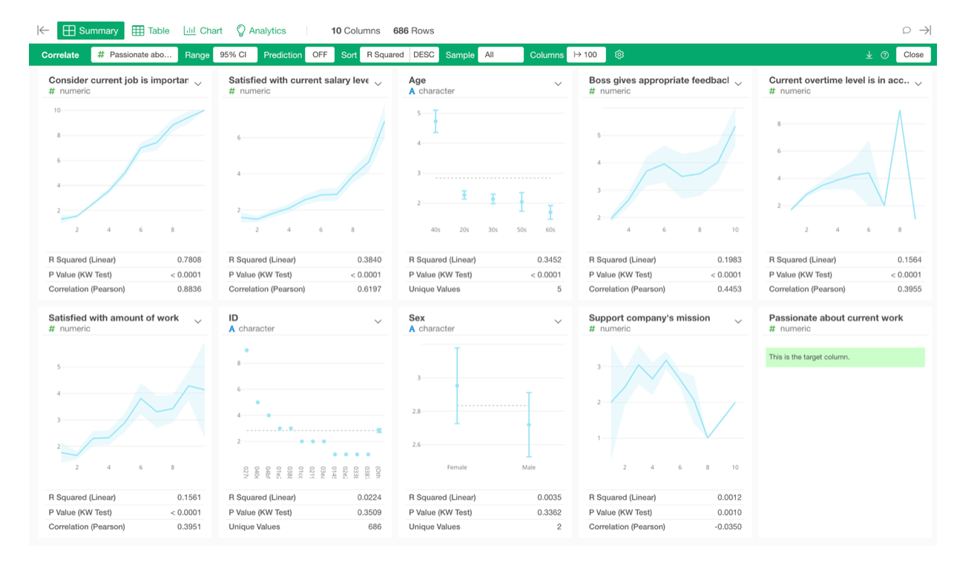Viewport: 957px width, 574px height.
Task: Expand right panel with arrow icon
Action: click(x=925, y=30)
